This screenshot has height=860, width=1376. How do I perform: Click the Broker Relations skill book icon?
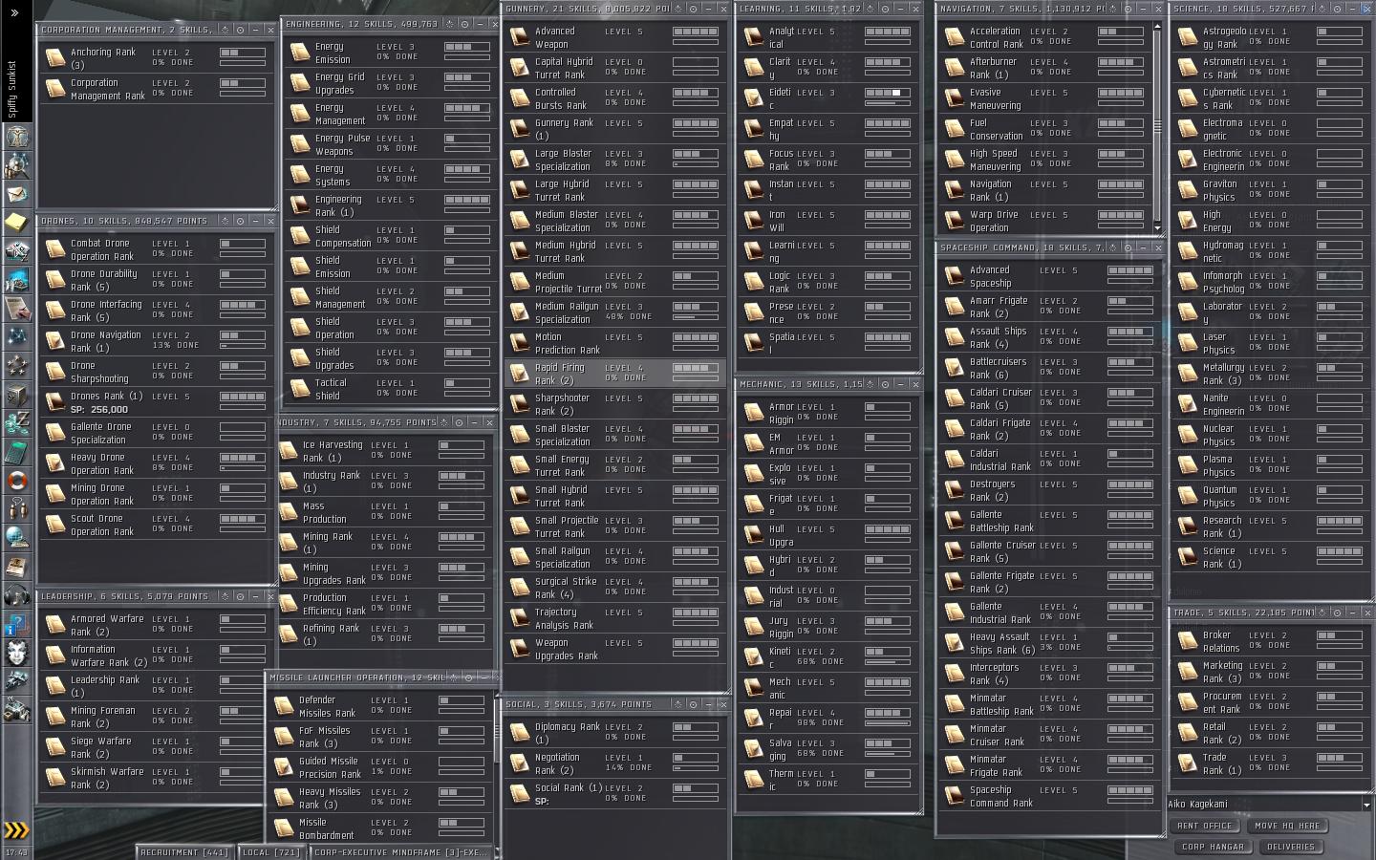pos(1187,640)
